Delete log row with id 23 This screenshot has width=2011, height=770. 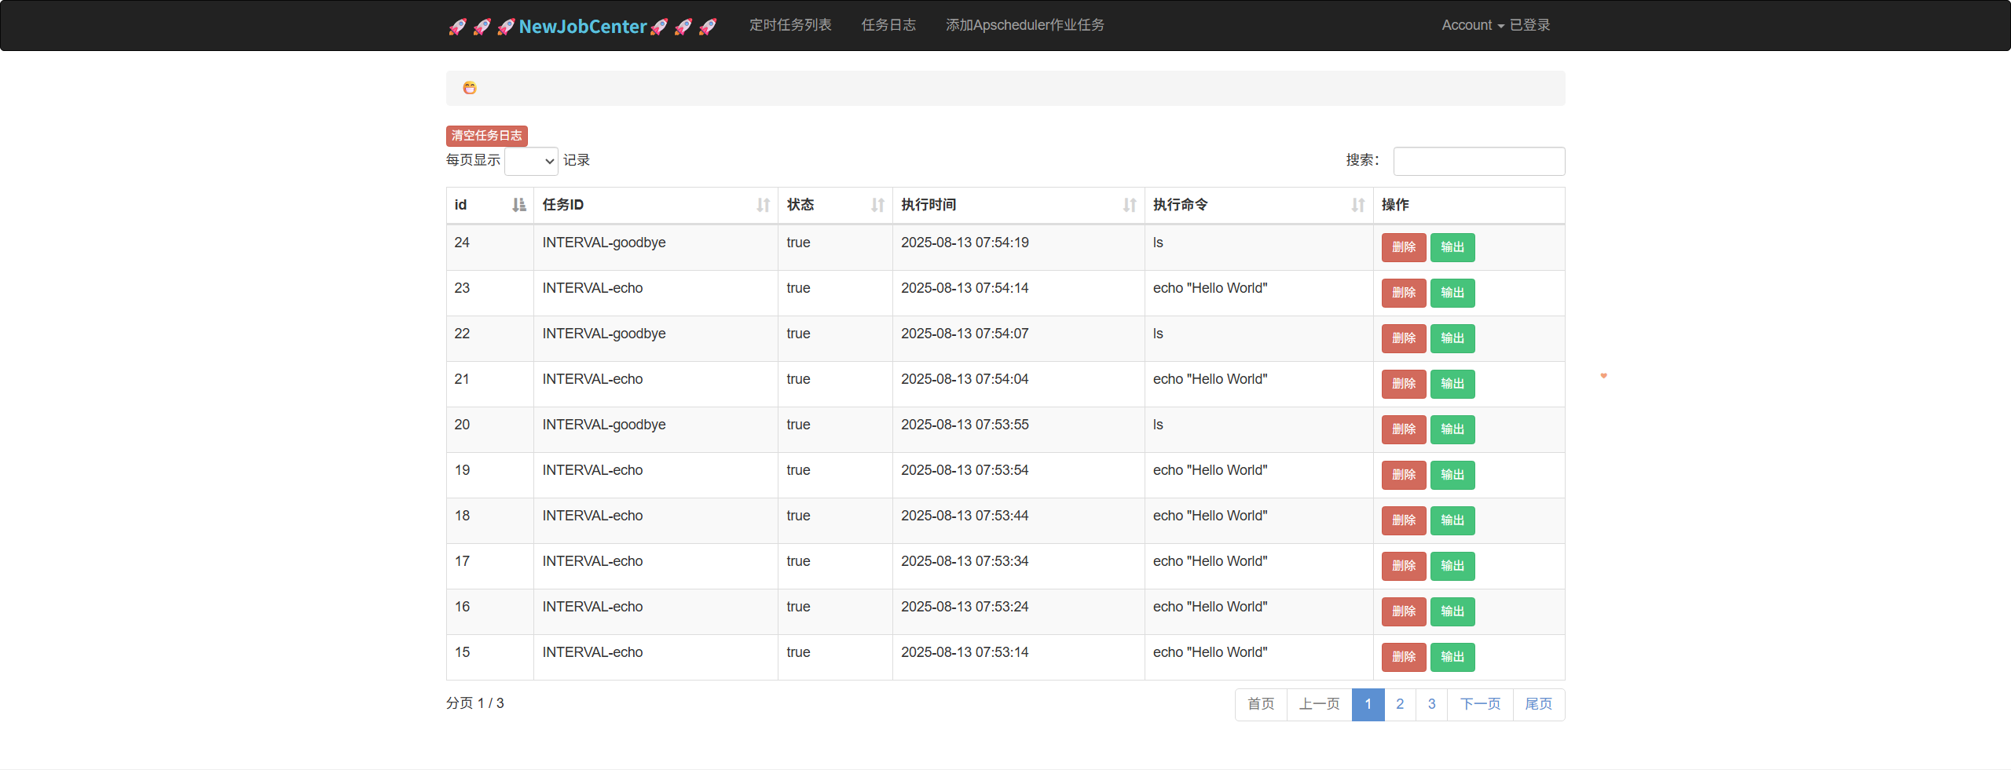point(1404,293)
